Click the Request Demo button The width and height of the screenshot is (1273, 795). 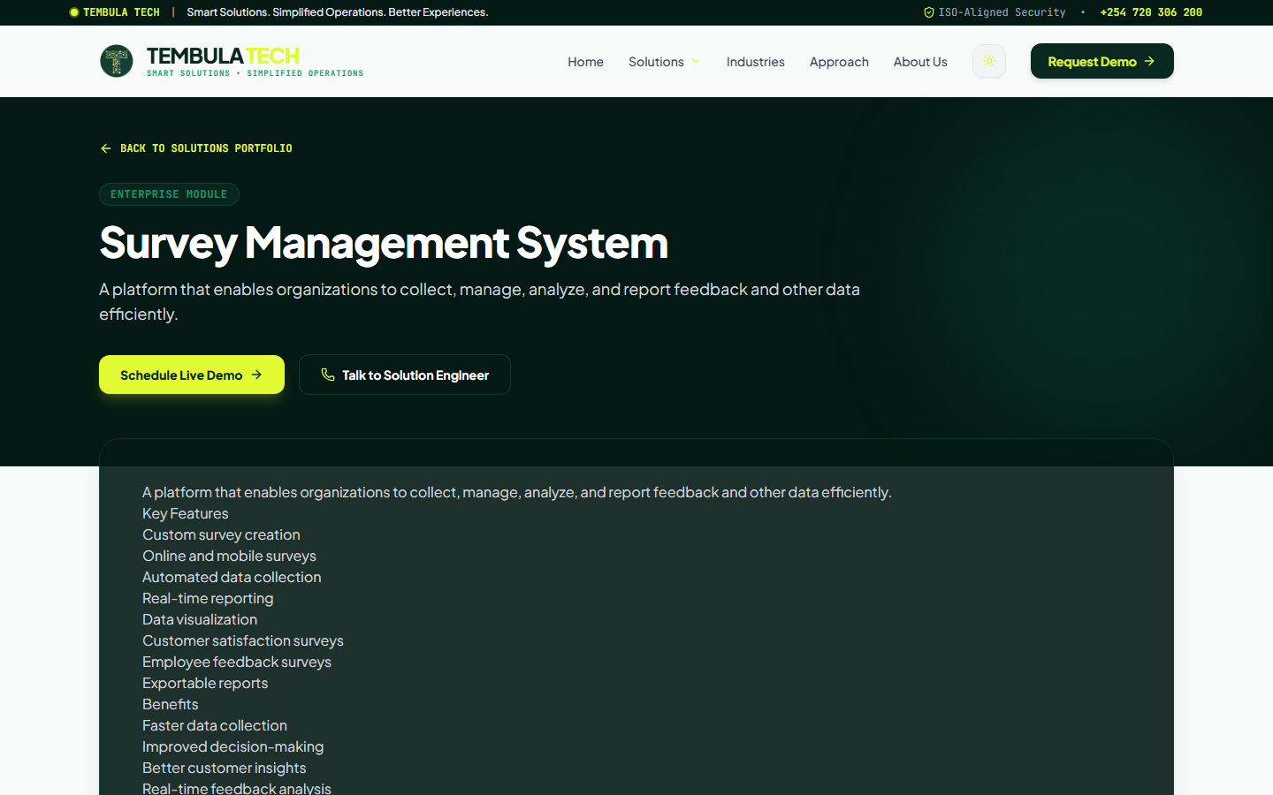[1102, 61]
